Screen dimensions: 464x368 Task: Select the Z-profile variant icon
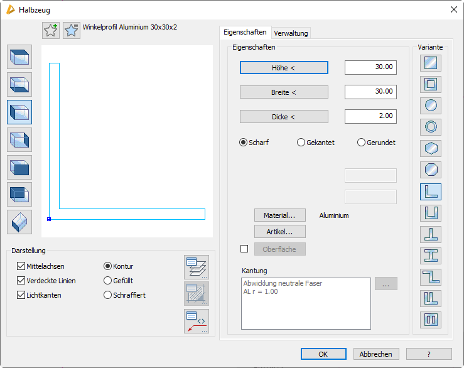(x=431, y=277)
